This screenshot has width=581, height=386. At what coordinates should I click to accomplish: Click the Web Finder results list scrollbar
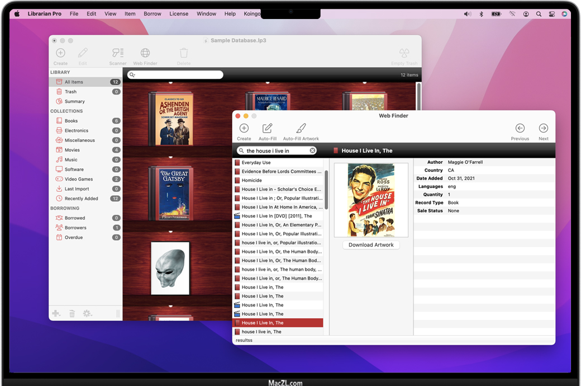pos(326,190)
